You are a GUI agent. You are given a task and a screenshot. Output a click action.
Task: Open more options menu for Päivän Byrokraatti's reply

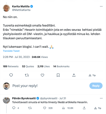101,98
